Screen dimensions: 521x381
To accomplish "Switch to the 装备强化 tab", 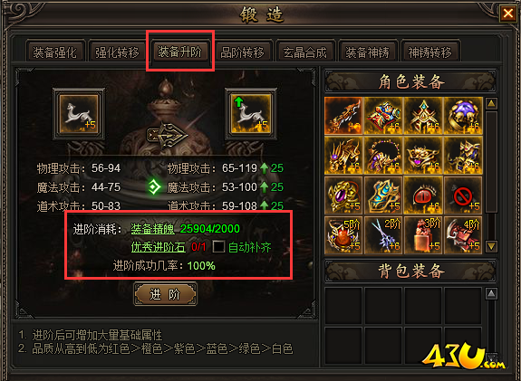I will tap(55, 52).
